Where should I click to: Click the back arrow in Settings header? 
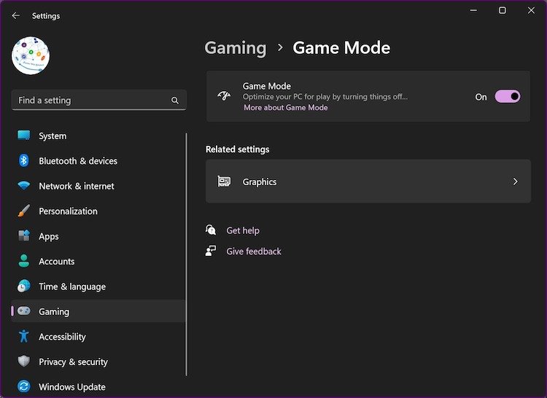click(x=16, y=16)
